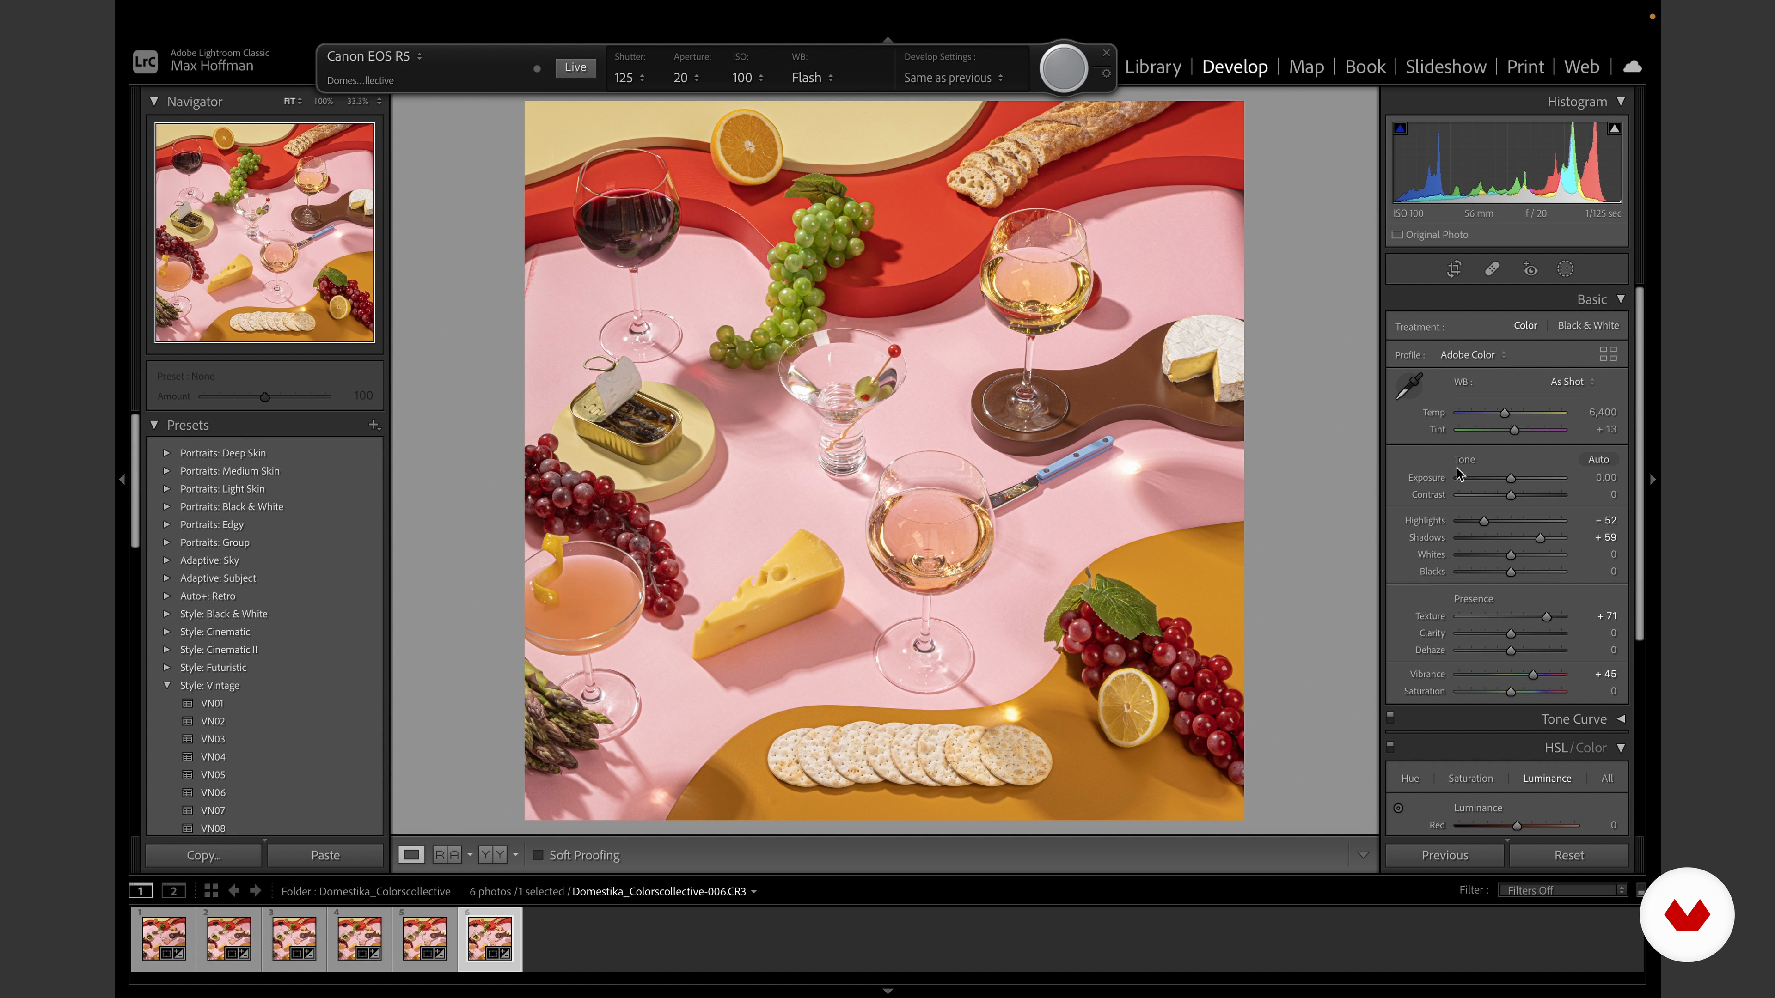Pick the White Balance eyedropper

coord(1408,386)
